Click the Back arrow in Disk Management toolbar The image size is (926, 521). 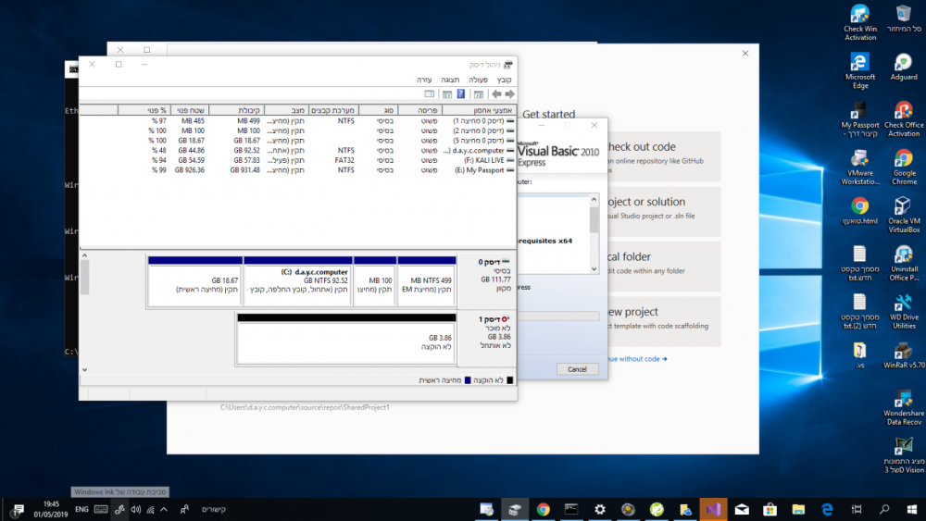click(496, 94)
